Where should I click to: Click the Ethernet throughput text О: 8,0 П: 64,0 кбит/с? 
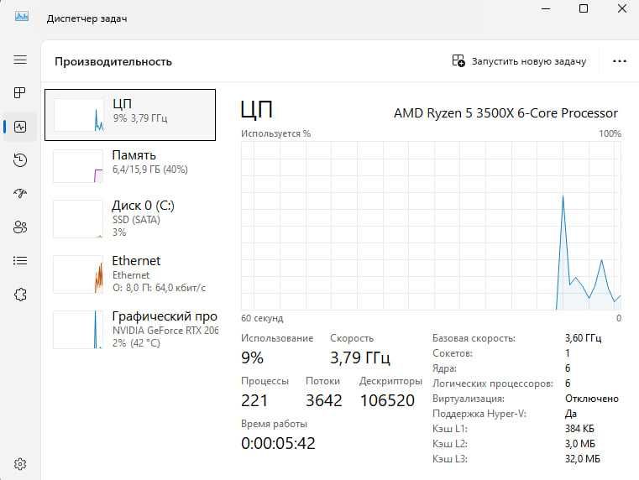pyautogui.click(x=159, y=288)
